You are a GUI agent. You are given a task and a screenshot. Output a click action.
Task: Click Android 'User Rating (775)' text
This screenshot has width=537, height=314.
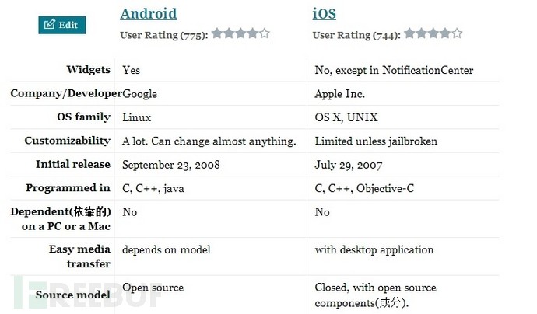point(163,35)
